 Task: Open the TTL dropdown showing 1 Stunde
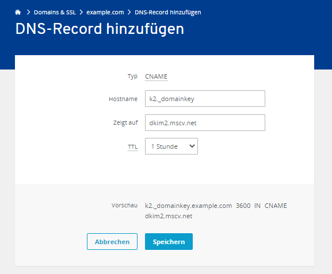coord(171,146)
